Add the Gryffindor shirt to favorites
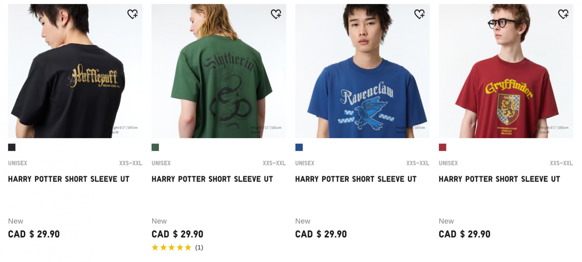This screenshot has width=582, height=262. click(x=563, y=14)
